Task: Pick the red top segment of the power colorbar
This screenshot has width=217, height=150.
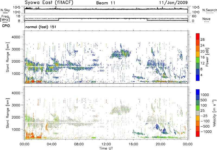Action: pos(198,36)
